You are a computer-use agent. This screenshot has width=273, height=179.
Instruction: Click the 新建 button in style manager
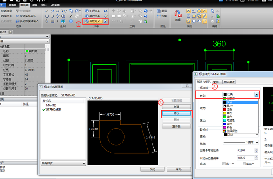click(x=177, y=107)
